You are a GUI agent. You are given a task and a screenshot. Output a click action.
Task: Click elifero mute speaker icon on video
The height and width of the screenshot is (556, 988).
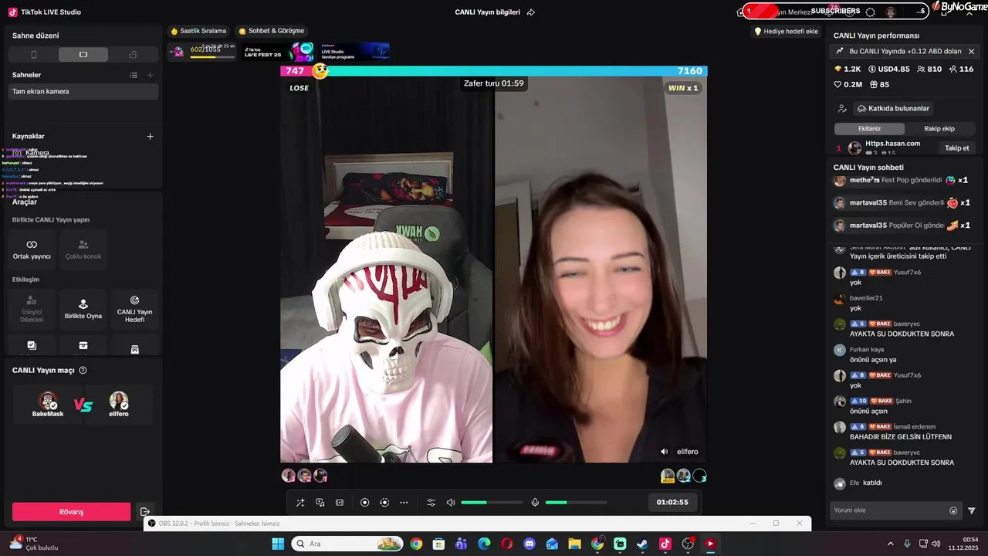pos(665,452)
